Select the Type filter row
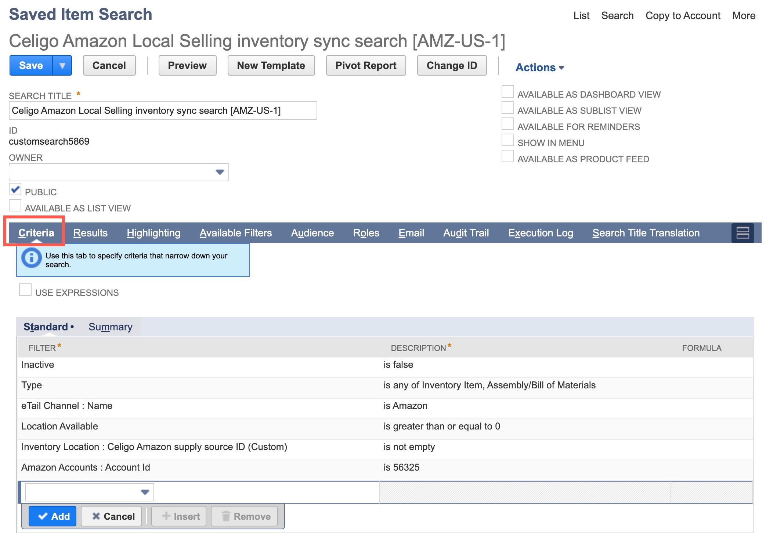This screenshot has width=766, height=533. coord(385,388)
